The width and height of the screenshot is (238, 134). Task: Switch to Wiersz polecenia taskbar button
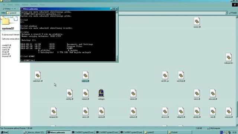[58, 133]
